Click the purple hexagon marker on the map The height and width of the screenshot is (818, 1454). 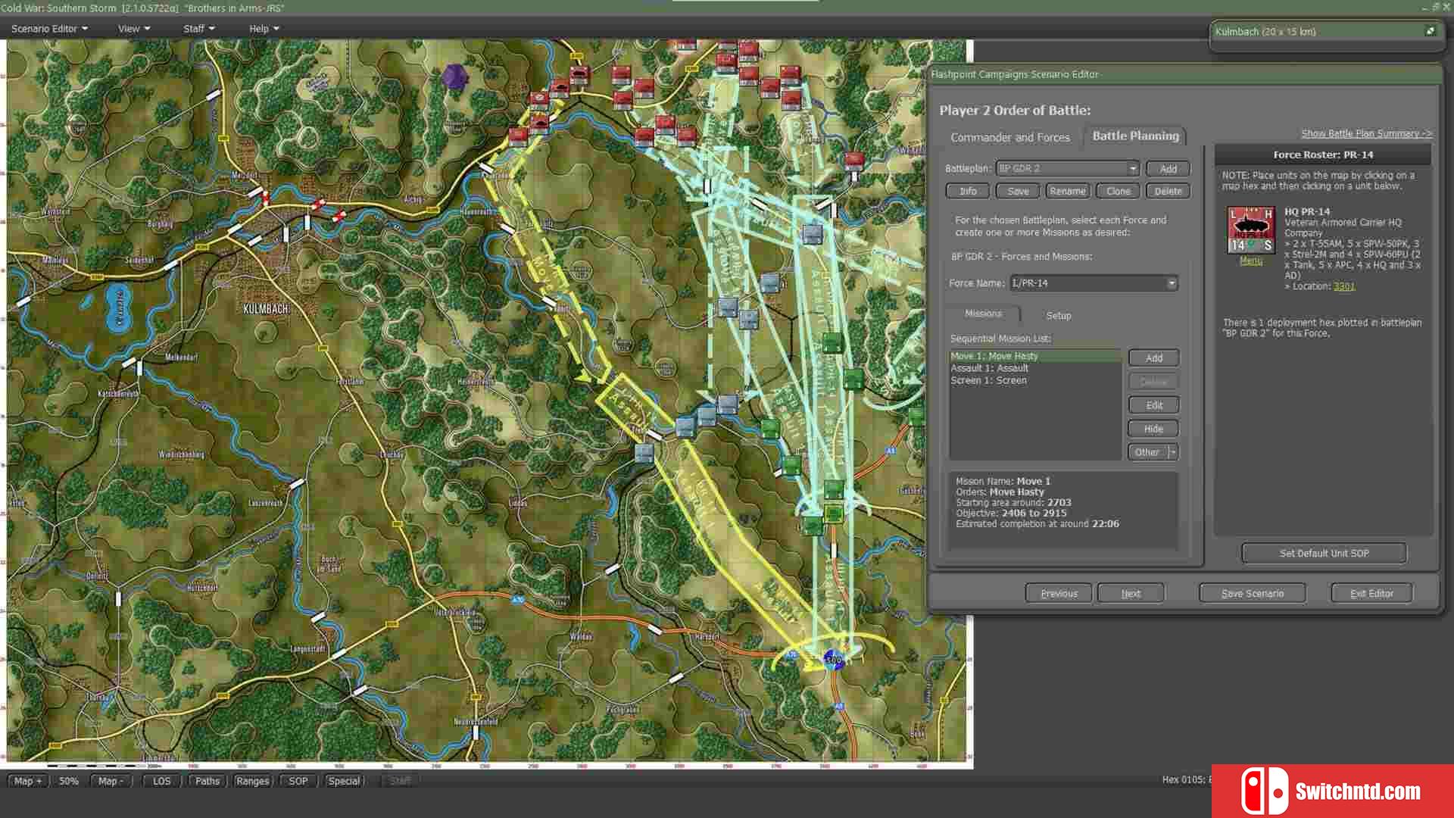point(454,76)
